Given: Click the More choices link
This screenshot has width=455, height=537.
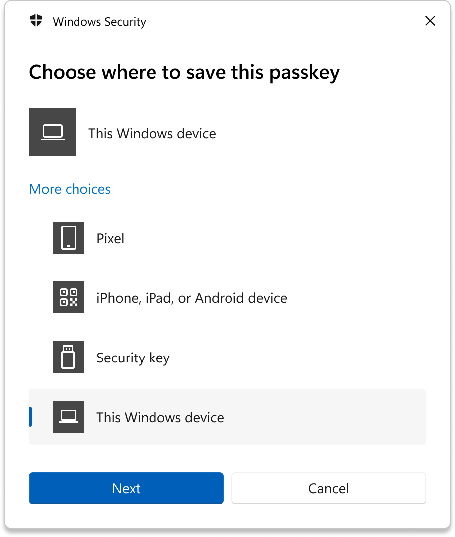Looking at the screenshot, I should pyautogui.click(x=70, y=189).
